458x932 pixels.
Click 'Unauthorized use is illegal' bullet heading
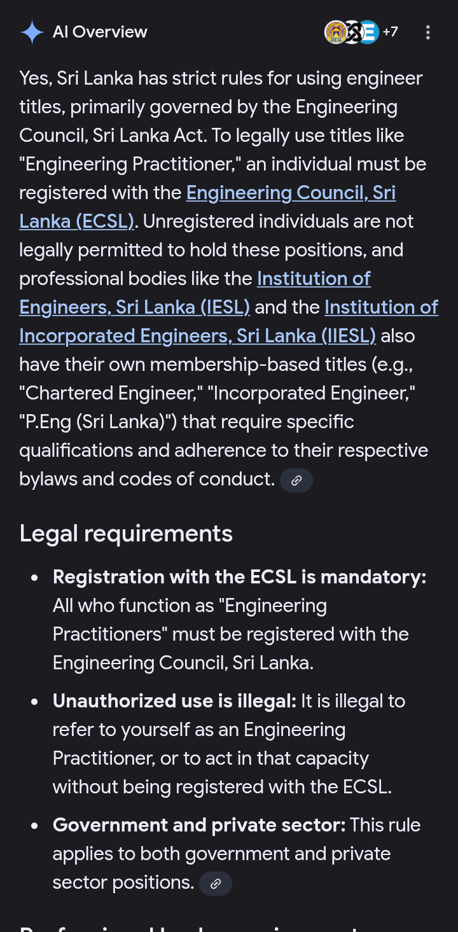click(175, 701)
